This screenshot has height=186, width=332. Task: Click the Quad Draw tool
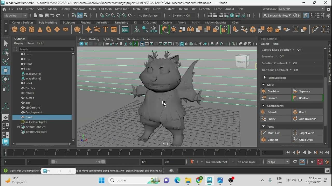point(306,140)
